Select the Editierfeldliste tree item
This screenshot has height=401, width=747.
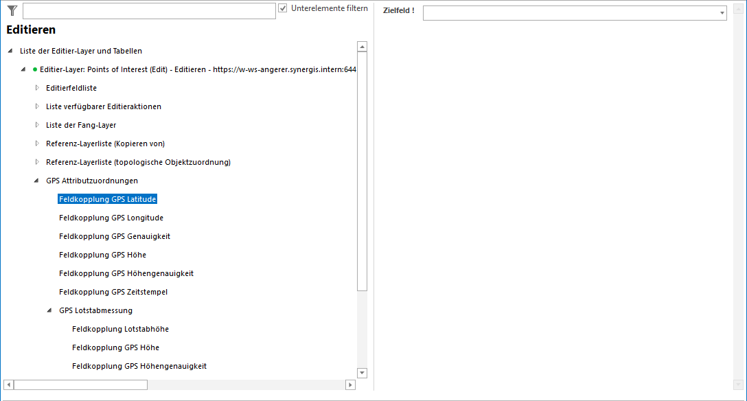pos(71,88)
